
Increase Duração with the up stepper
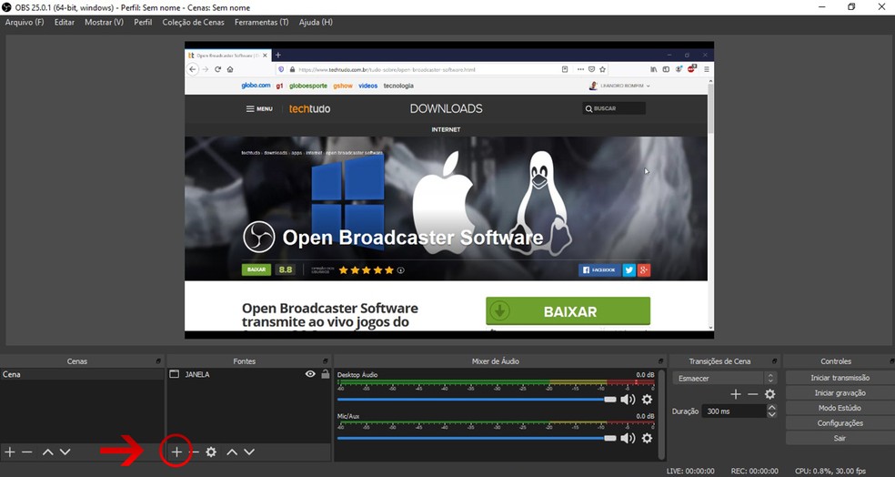pyautogui.click(x=771, y=407)
